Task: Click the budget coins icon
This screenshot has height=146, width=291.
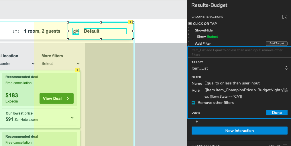Action: click(76, 31)
